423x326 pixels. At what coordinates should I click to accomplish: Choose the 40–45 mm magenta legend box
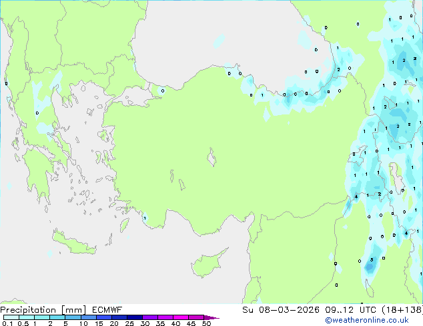181,317
